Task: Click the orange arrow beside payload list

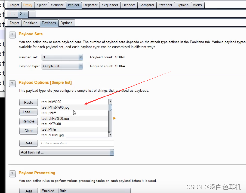Action: (114, 118)
